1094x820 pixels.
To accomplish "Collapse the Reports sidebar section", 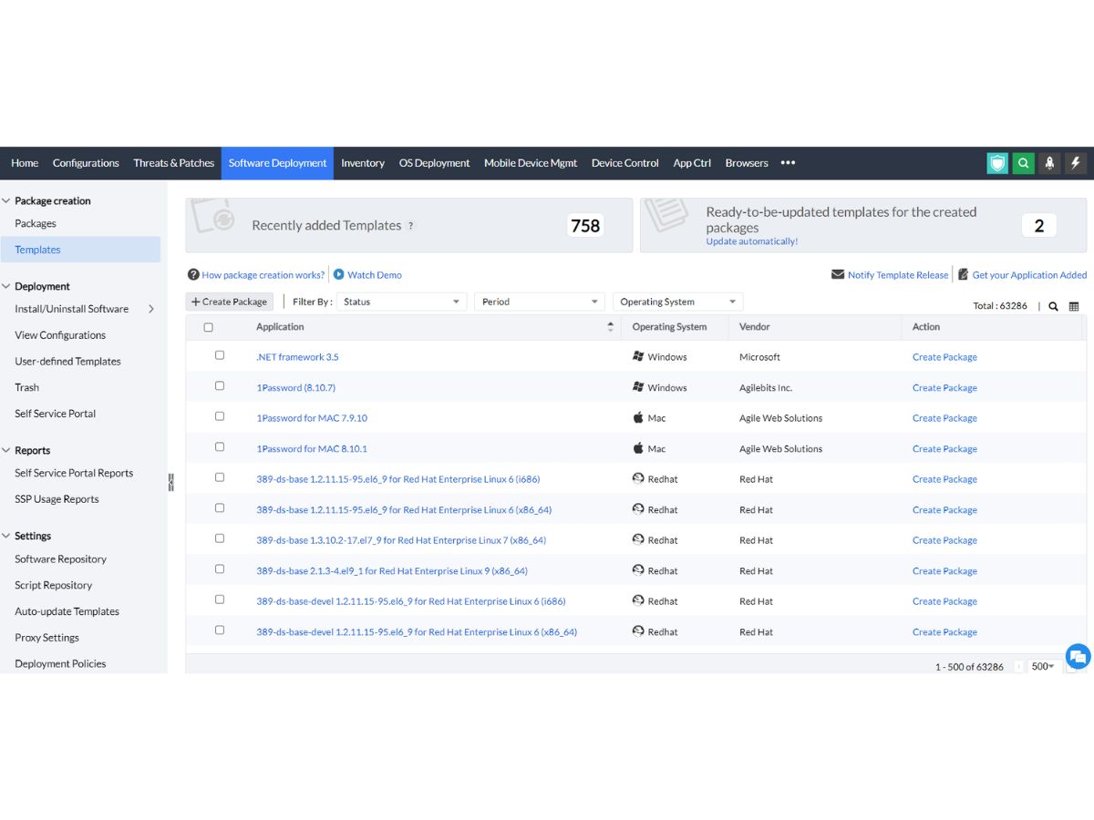I will (6, 450).
